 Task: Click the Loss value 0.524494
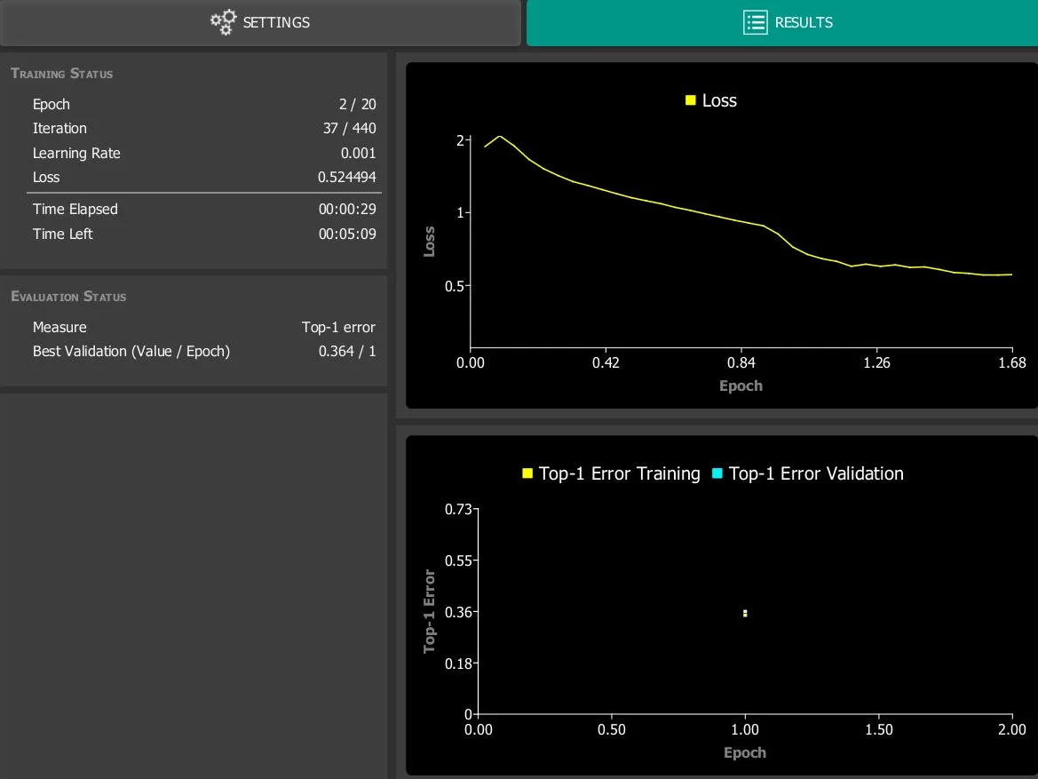346,177
